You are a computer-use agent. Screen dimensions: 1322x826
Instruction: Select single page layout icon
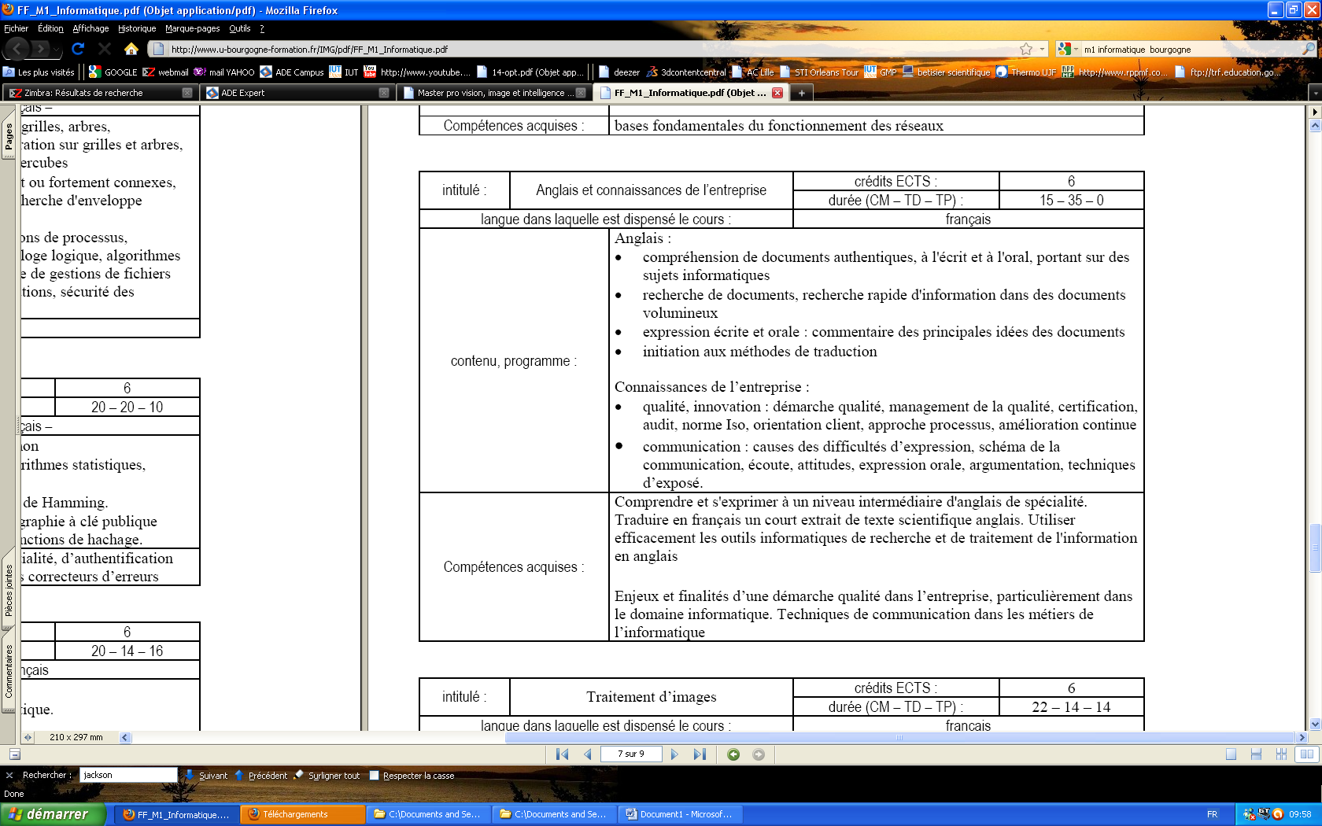pos(1231,754)
